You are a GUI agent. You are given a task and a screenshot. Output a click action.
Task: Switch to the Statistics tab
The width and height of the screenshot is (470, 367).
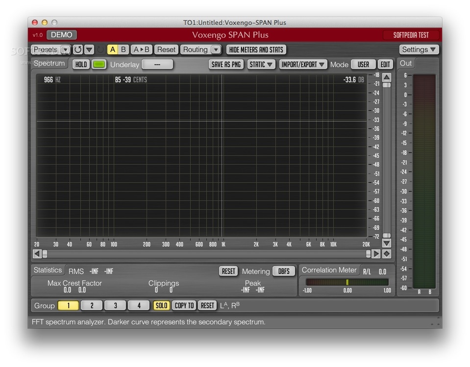tap(48, 270)
